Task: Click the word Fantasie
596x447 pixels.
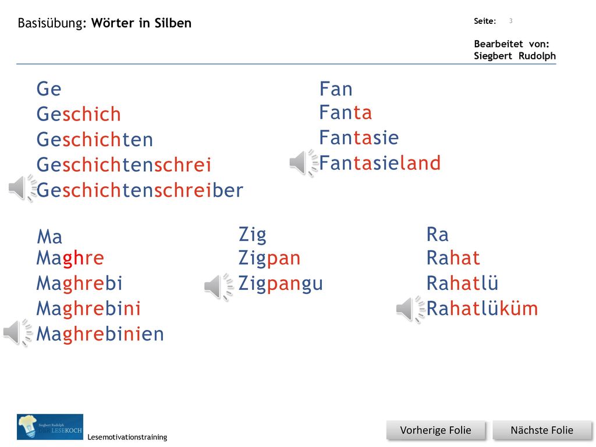Action: pos(359,137)
